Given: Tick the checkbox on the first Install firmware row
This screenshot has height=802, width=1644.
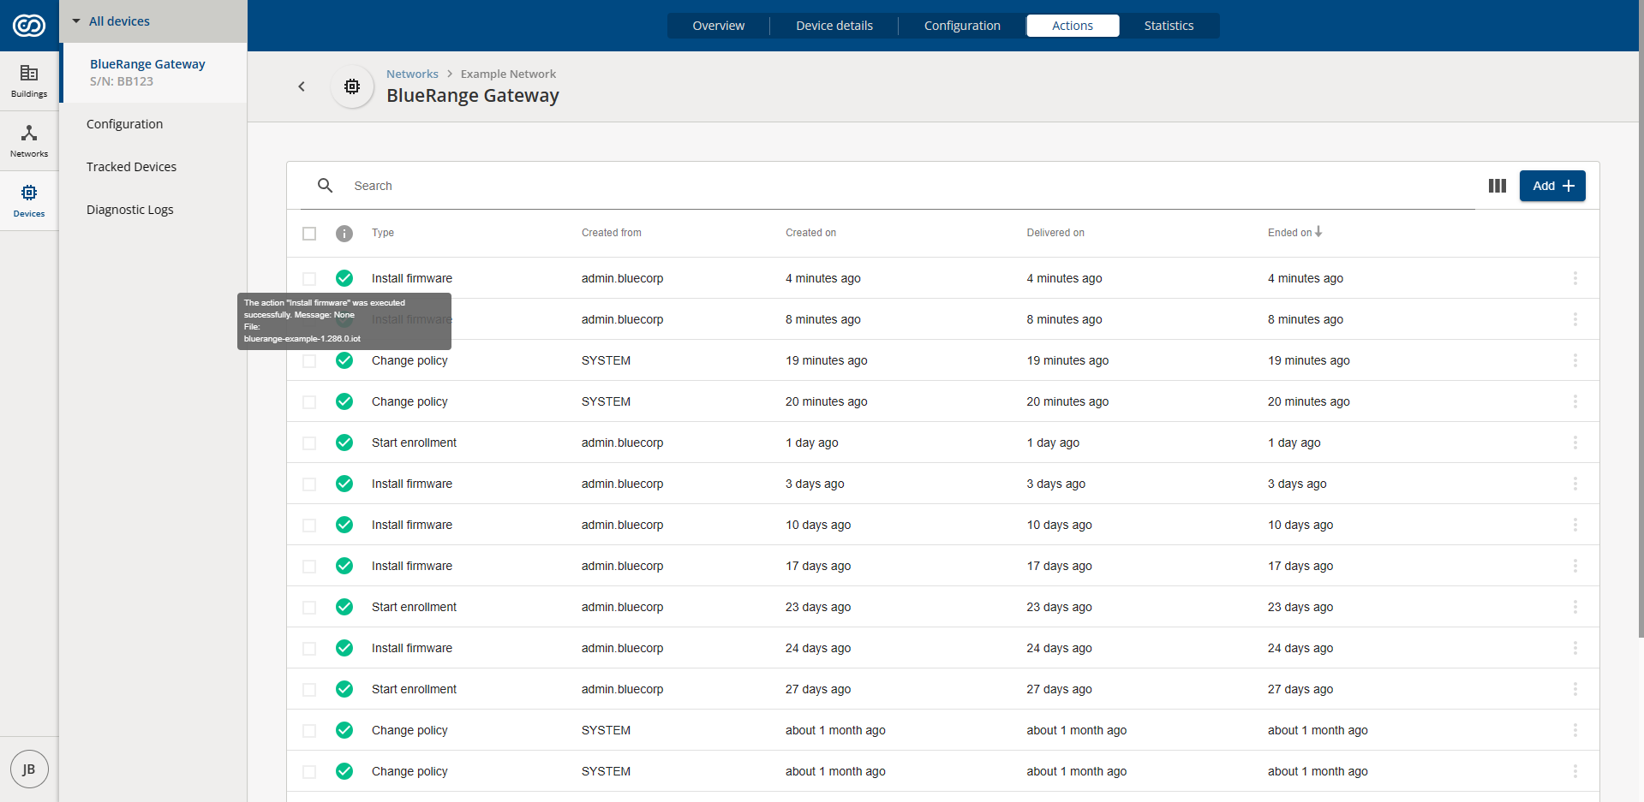Looking at the screenshot, I should coord(309,278).
